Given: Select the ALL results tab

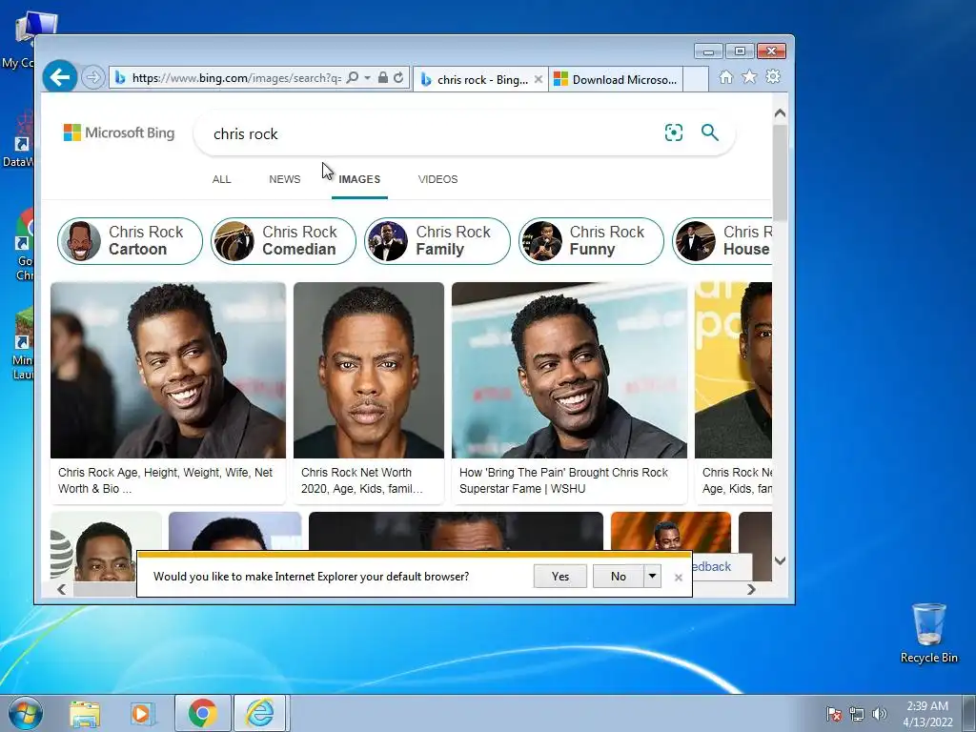Looking at the screenshot, I should [x=221, y=179].
